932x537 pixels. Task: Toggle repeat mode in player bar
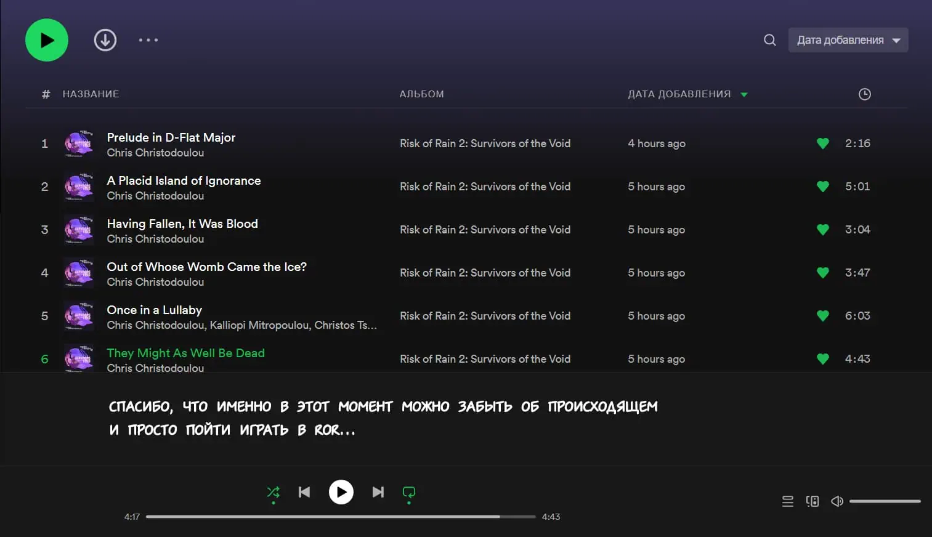pos(408,492)
